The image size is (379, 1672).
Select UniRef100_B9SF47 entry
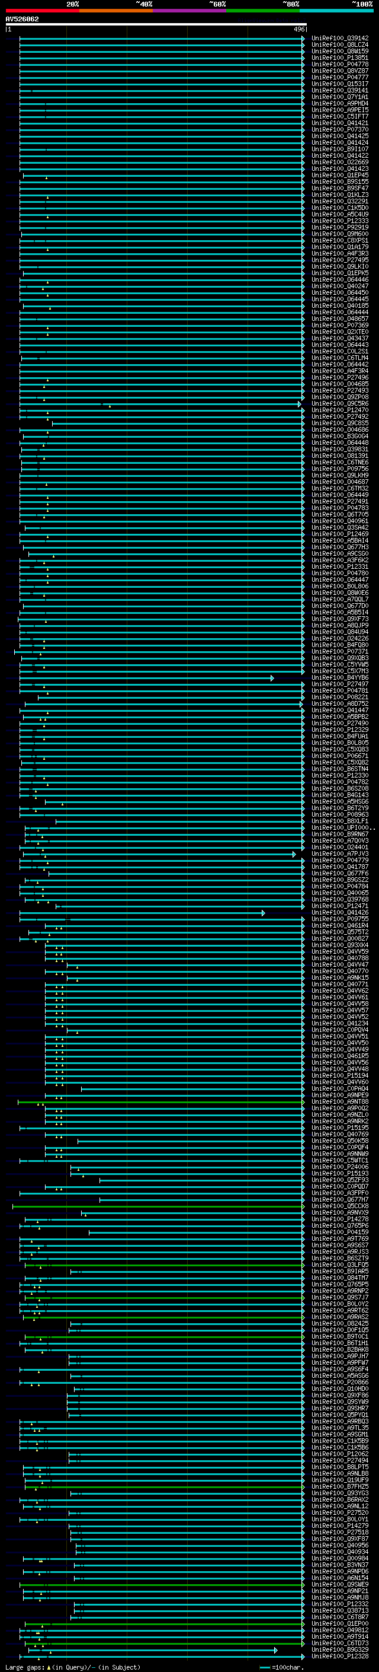[x=340, y=188]
